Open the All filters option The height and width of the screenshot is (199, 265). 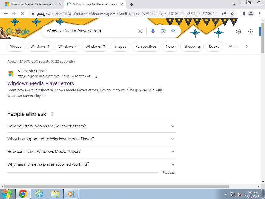(x=234, y=46)
